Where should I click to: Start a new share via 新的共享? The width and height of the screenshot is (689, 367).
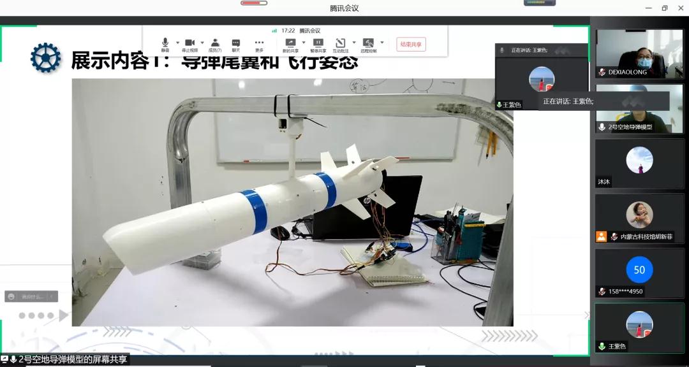[290, 43]
